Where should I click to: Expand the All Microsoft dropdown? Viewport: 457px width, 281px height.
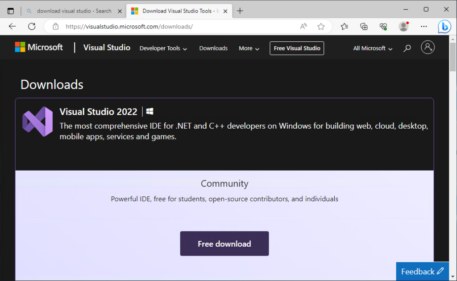373,48
